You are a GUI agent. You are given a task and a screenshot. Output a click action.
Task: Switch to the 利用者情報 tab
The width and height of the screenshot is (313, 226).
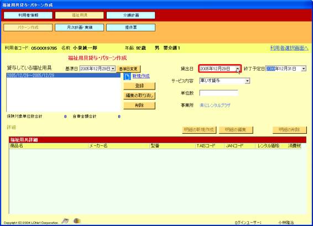click(28, 15)
